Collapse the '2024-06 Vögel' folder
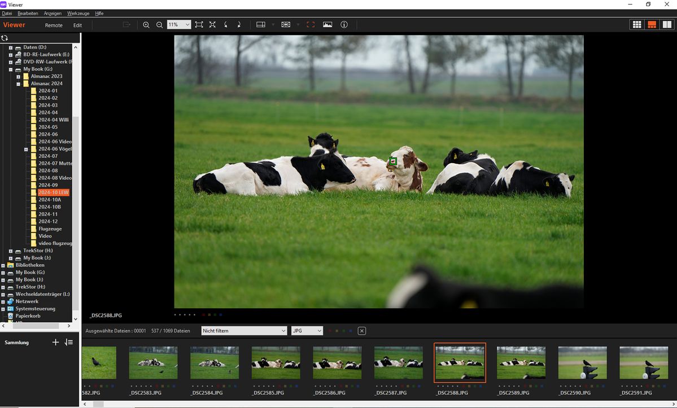 25,148
